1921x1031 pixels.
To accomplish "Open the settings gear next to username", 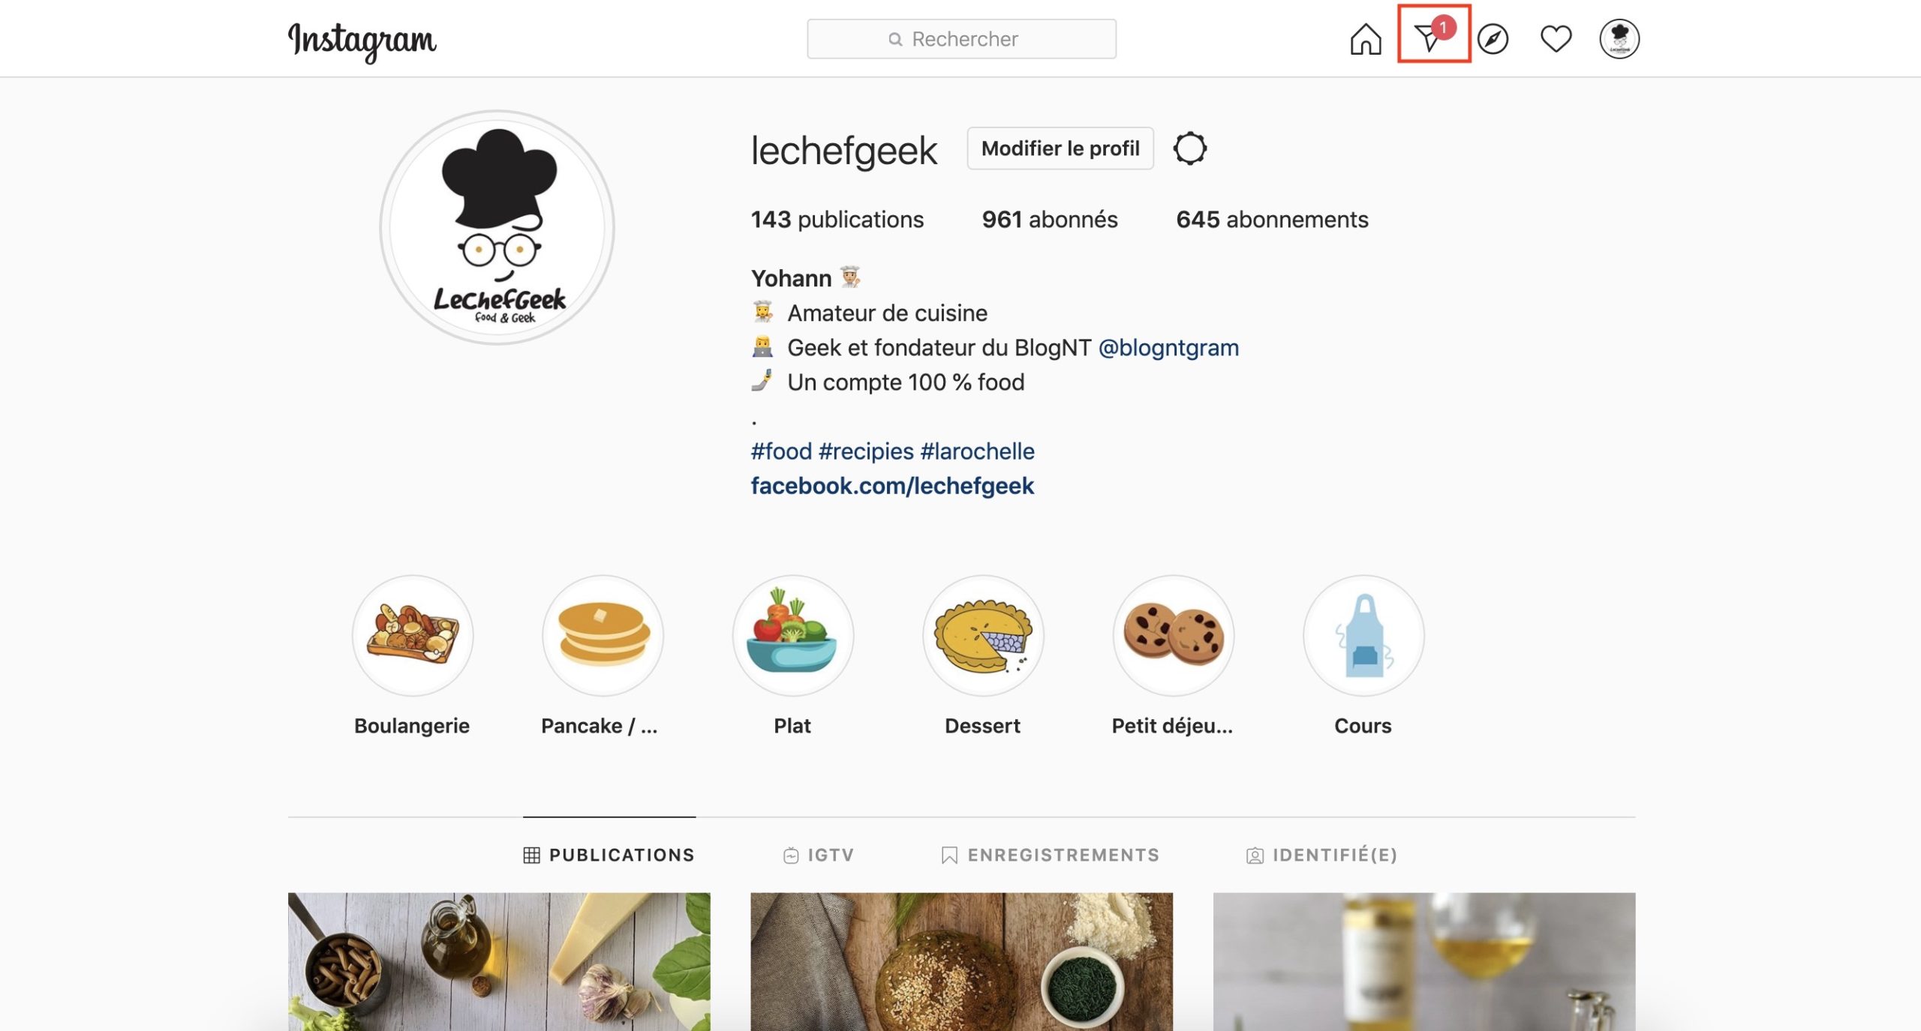I will coord(1190,148).
